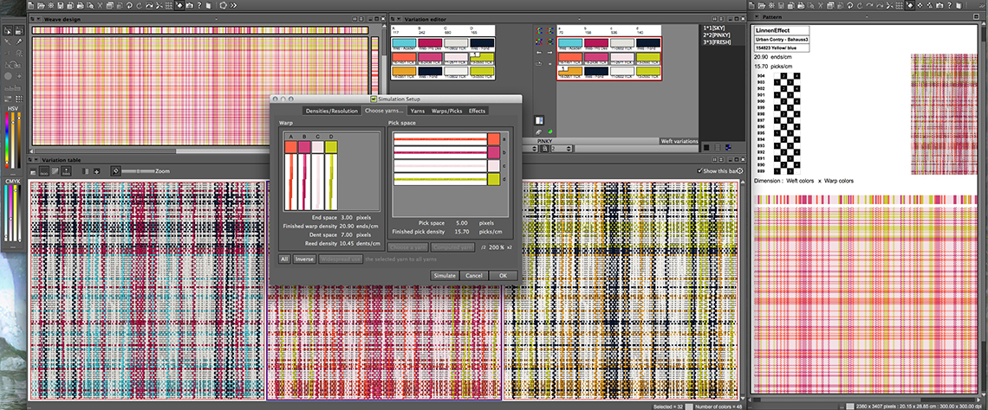The width and height of the screenshot is (988, 410).
Task: Click the Inverse button
Action: 305,259
